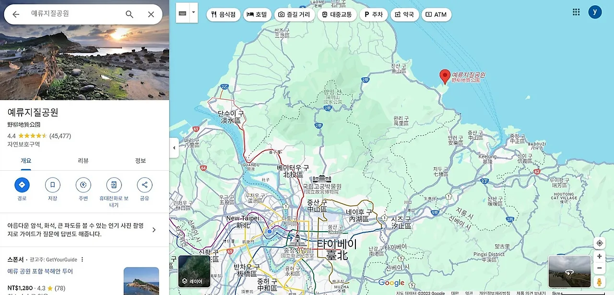Expand the input tools dropdown arrow

(194, 12)
